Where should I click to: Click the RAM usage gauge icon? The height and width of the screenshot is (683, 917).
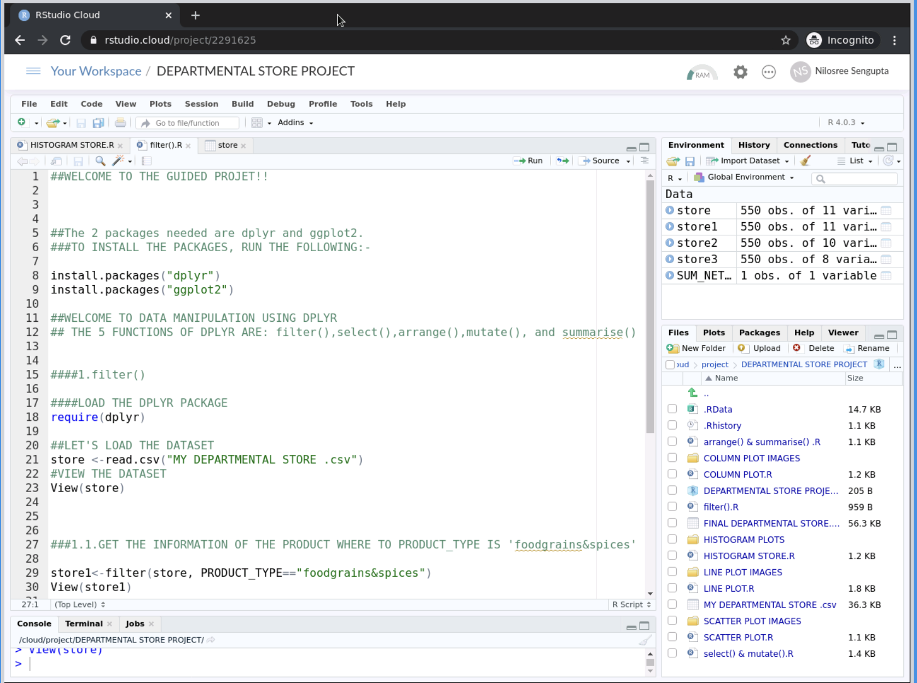pos(701,73)
